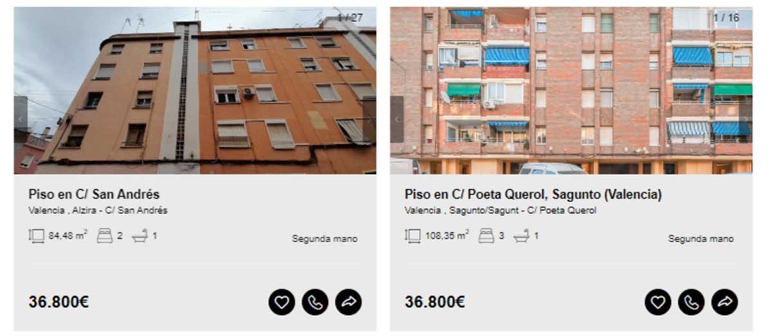Favorite the C/ San Andrés flat with heart icon
The image size is (773, 336).
point(282,302)
